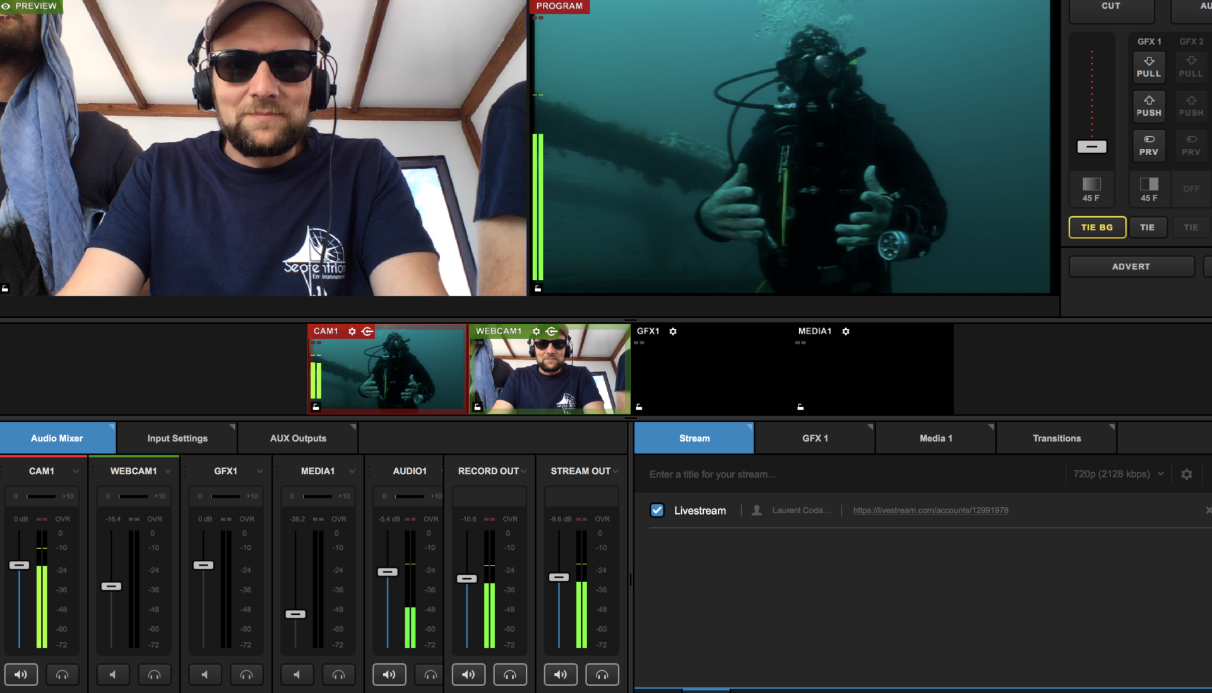Open MEDIA1 thumbnail gear settings
1212x693 pixels.
[846, 331]
